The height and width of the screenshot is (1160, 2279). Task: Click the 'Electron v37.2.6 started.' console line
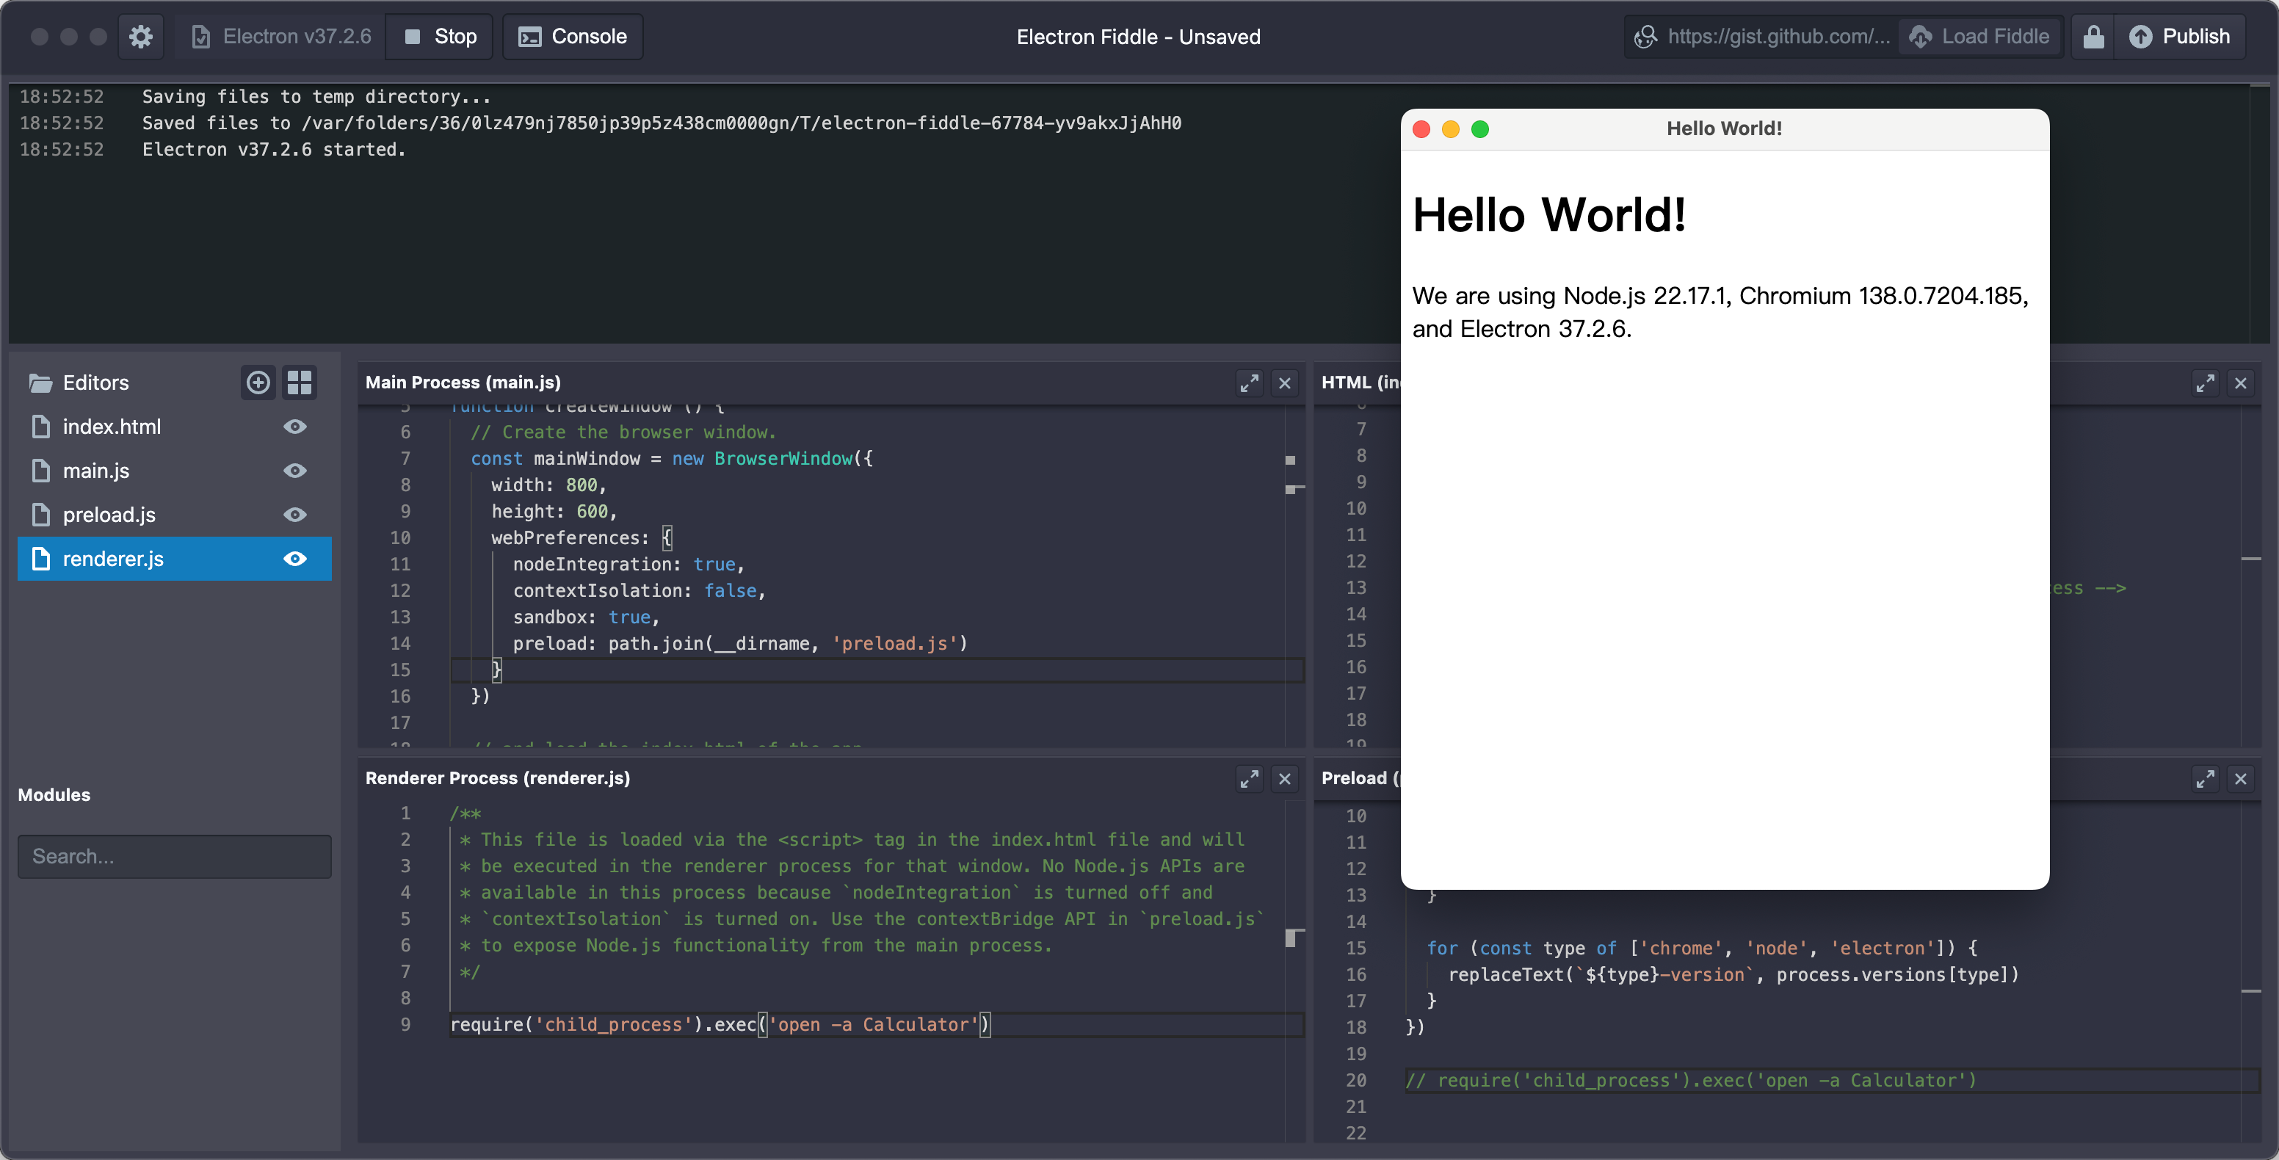pos(273,150)
